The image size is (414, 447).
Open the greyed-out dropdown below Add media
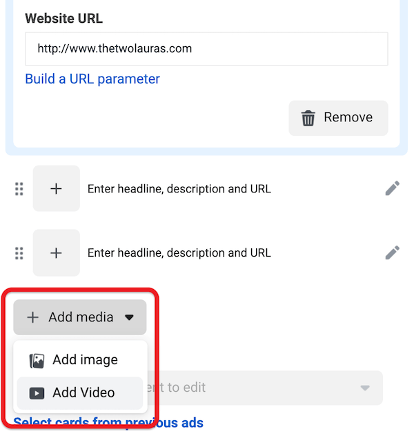(x=262, y=388)
